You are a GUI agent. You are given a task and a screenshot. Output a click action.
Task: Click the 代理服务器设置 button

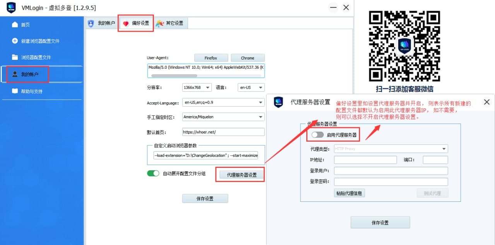coord(242,175)
